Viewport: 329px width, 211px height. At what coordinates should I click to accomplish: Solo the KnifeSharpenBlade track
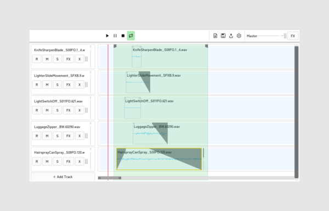click(57, 59)
